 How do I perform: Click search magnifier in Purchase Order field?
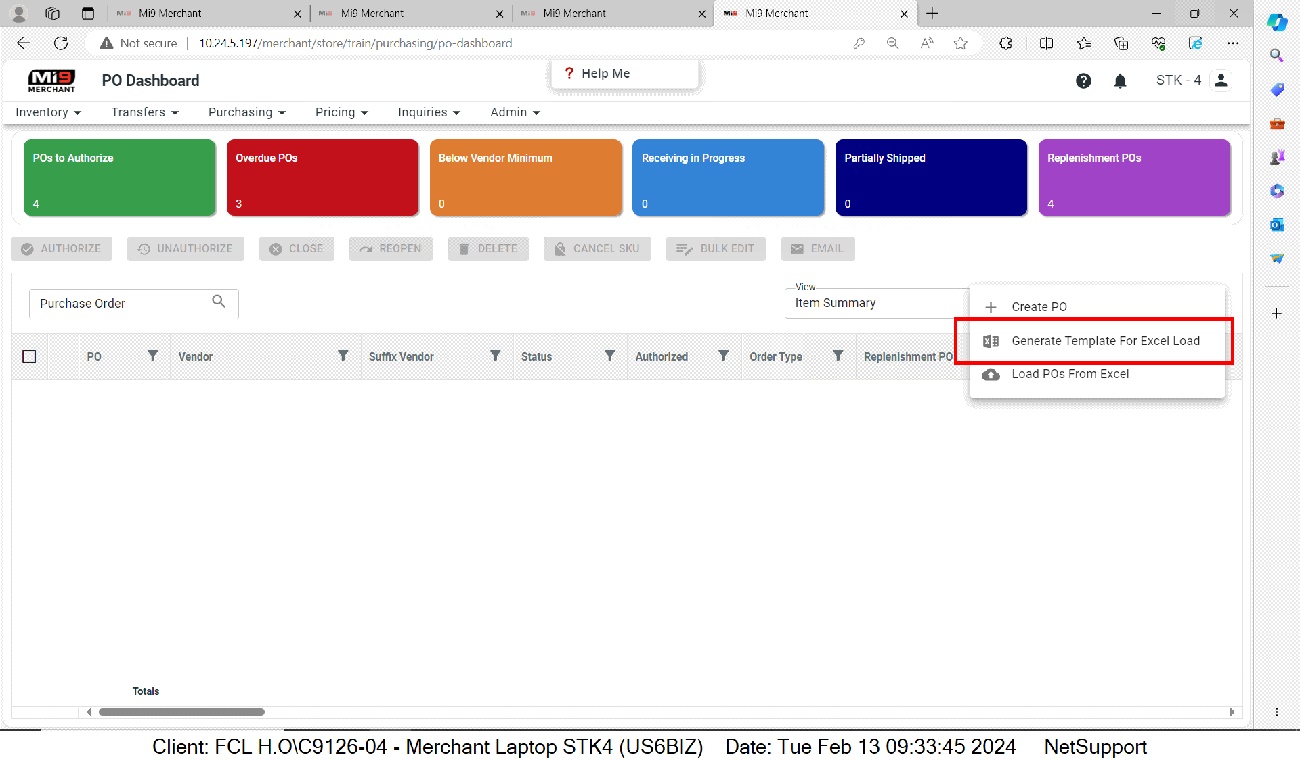pyautogui.click(x=218, y=301)
